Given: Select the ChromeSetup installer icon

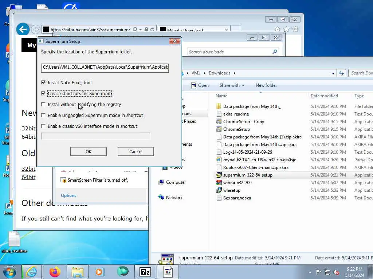Looking at the screenshot, I should tap(219, 129).
